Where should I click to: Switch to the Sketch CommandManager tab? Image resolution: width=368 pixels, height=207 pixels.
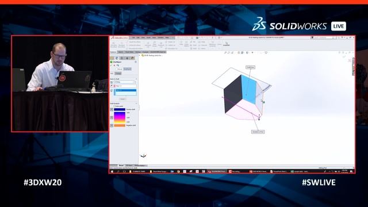121,52
